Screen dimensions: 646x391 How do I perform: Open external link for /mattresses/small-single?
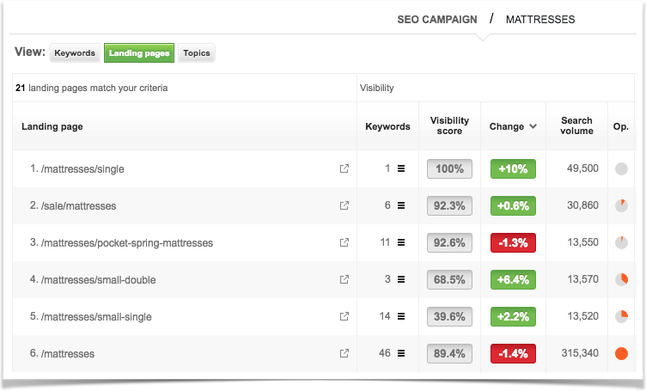point(344,317)
